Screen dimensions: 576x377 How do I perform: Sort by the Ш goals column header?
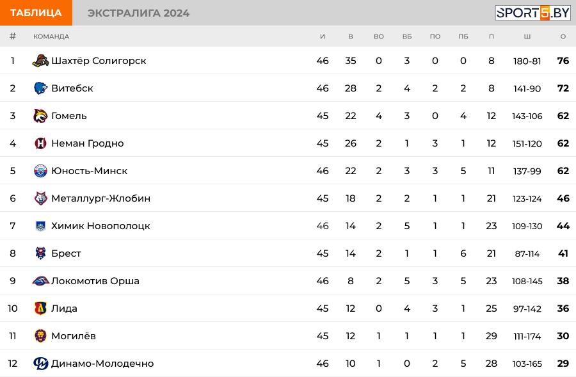coord(527,36)
